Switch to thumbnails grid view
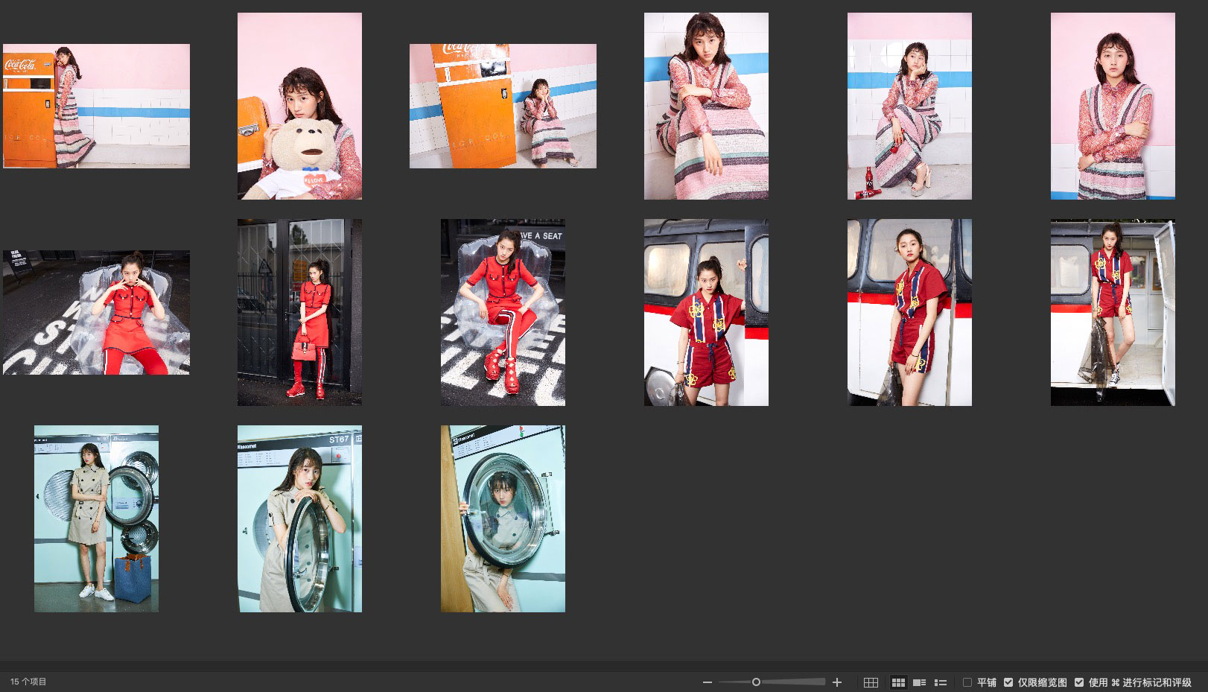The height and width of the screenshot is (692, 1208). coord(898,682)
